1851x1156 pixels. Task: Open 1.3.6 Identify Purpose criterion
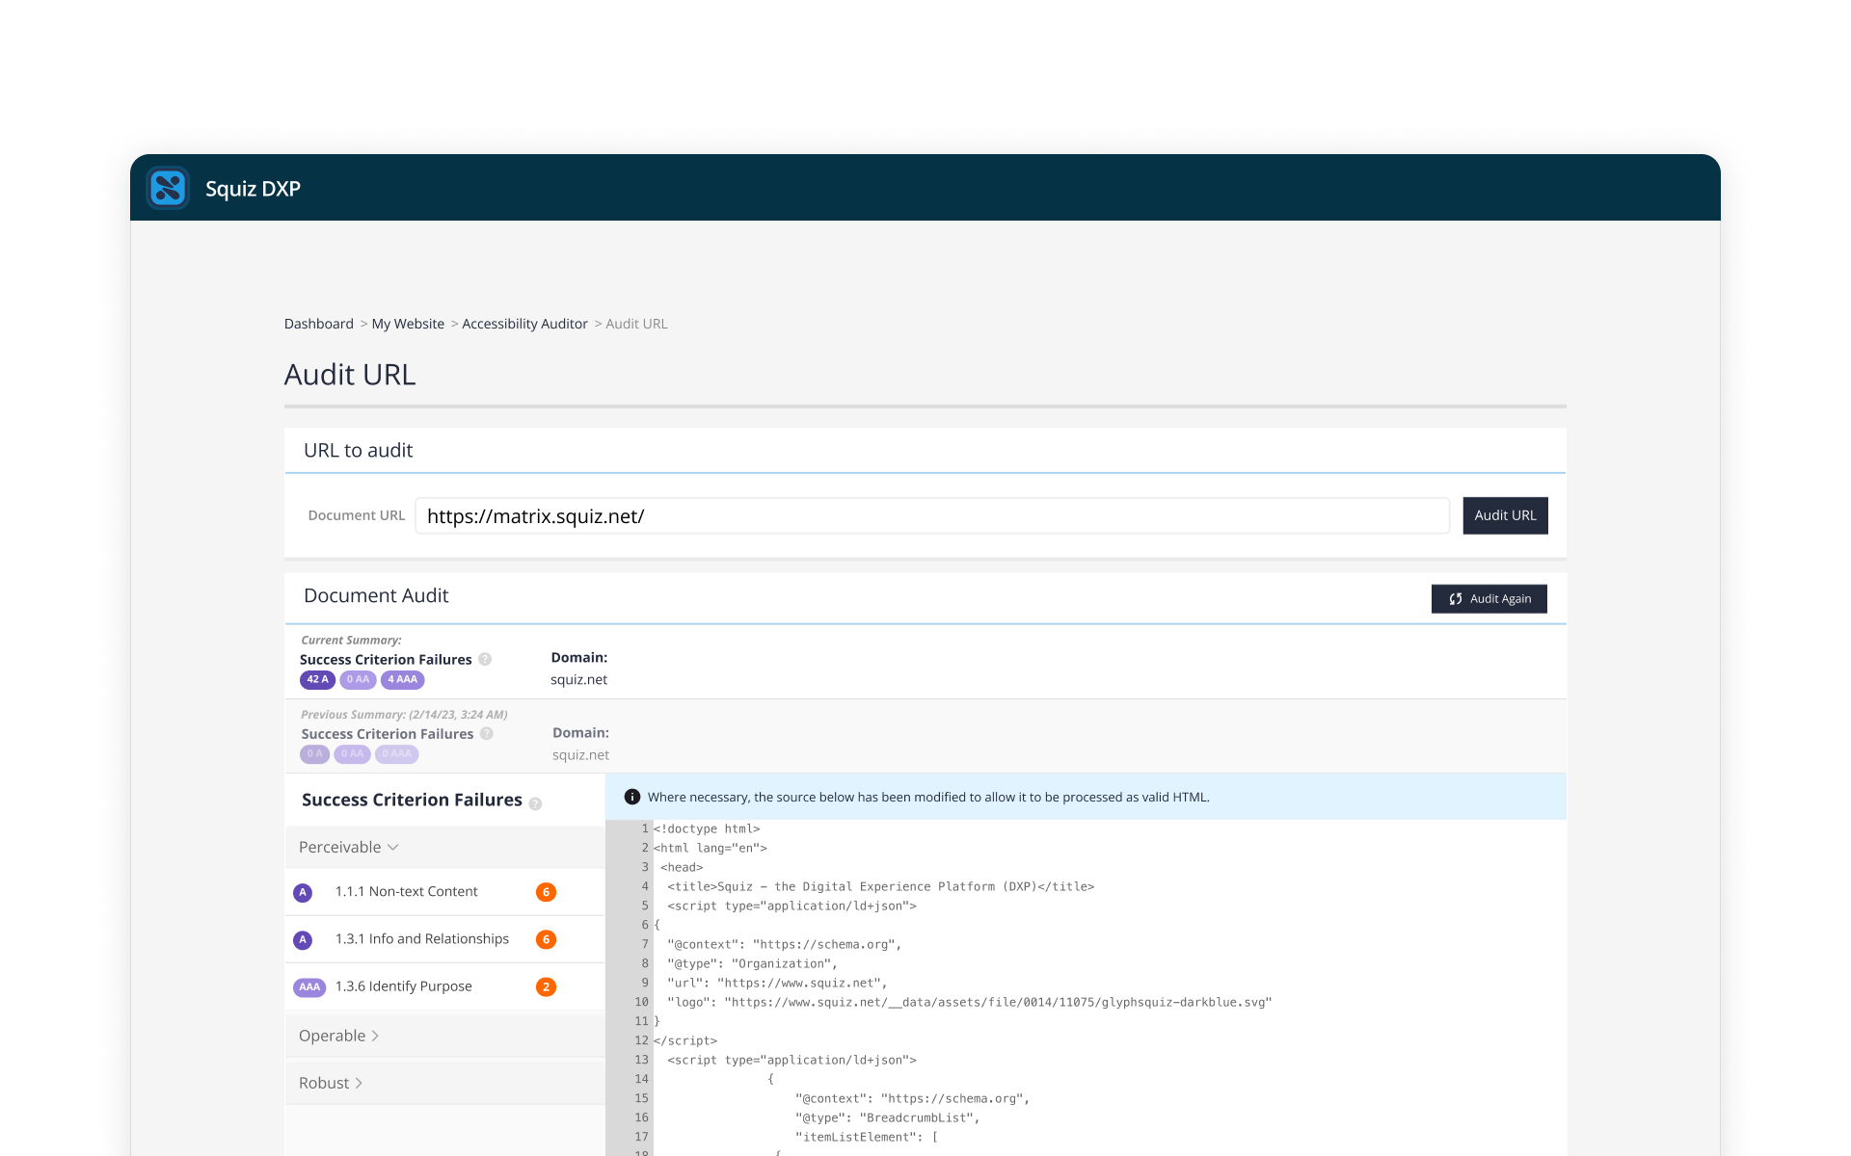pos(444,986)
